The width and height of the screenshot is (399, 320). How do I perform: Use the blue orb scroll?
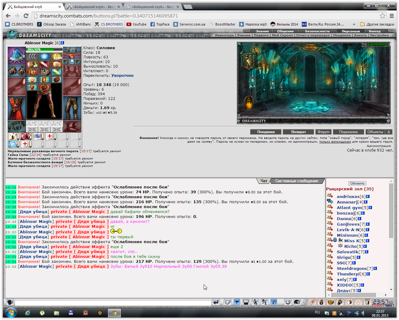click(x=38, y=136)
